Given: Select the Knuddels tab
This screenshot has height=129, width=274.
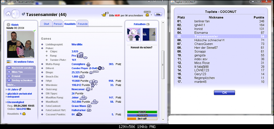Looking at the screenshot, I should 70,24.
